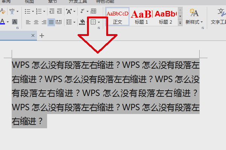The height and width of the screenshot is (150, 226).
Task: Open the font settings dialog launcher
Action: point(17,28)
